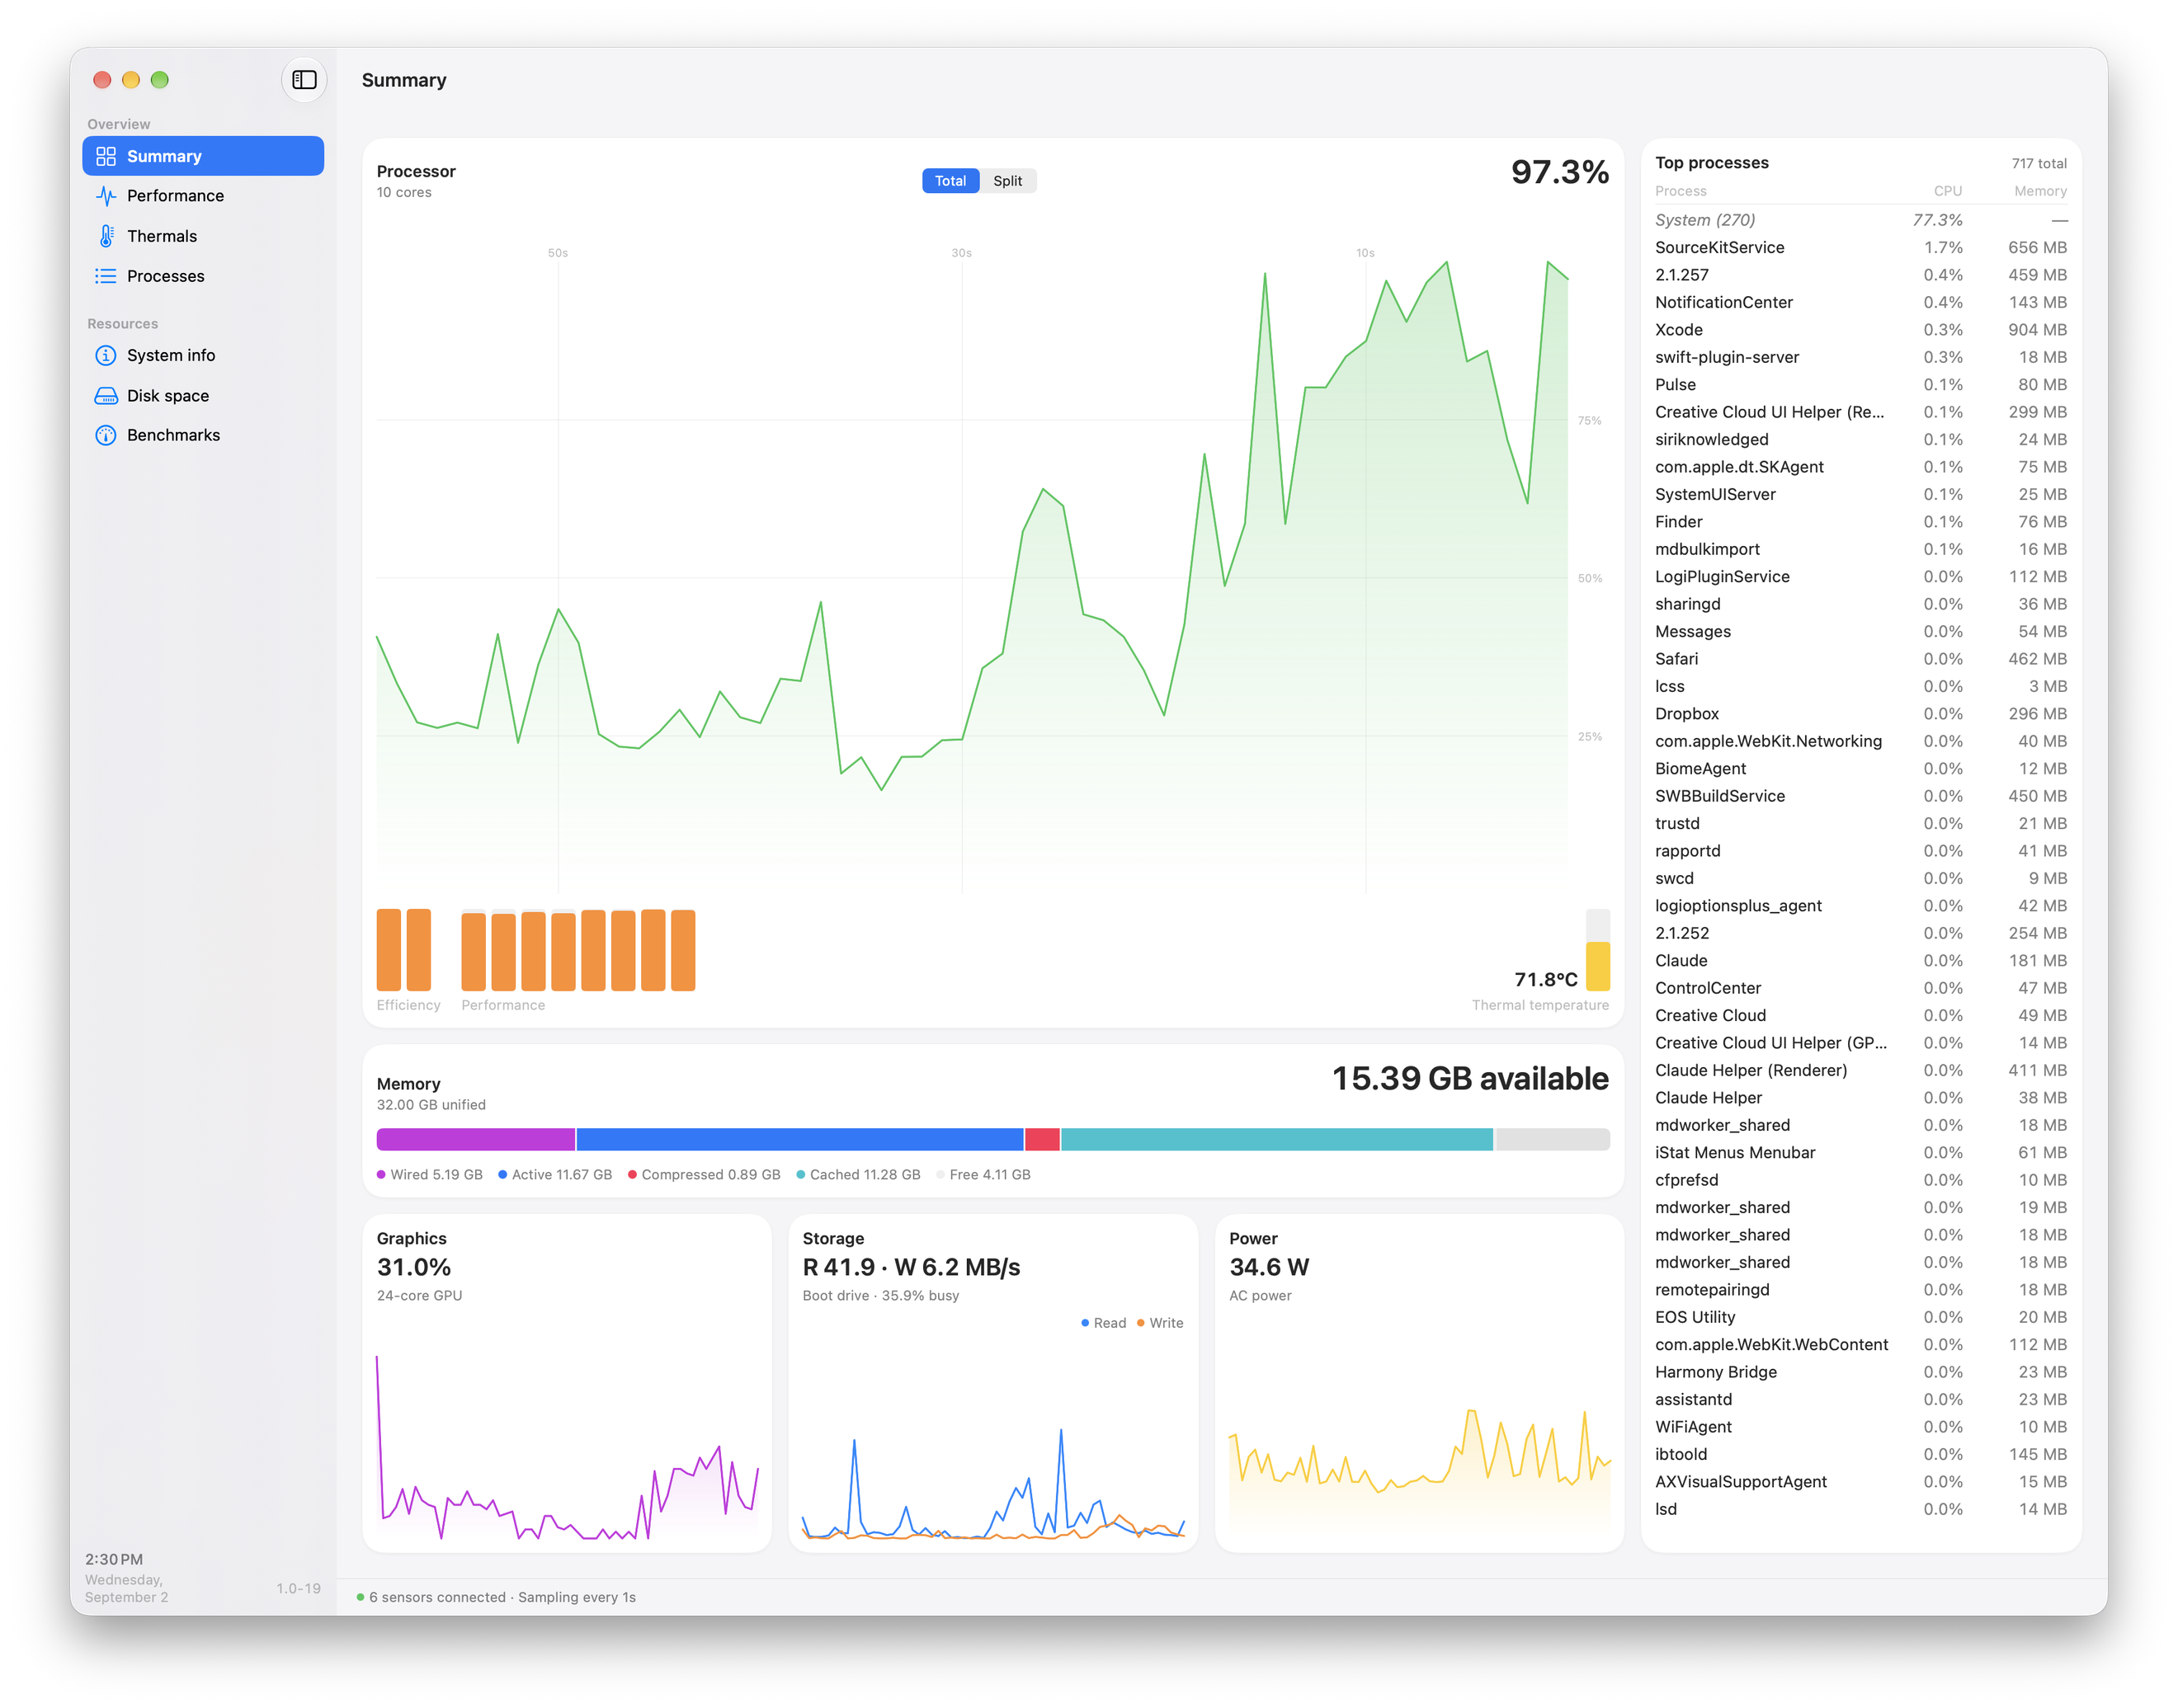This screenshot has height=1708, width=2178.
Task: Sort processes by Process name header
Action: (1681, 191)
